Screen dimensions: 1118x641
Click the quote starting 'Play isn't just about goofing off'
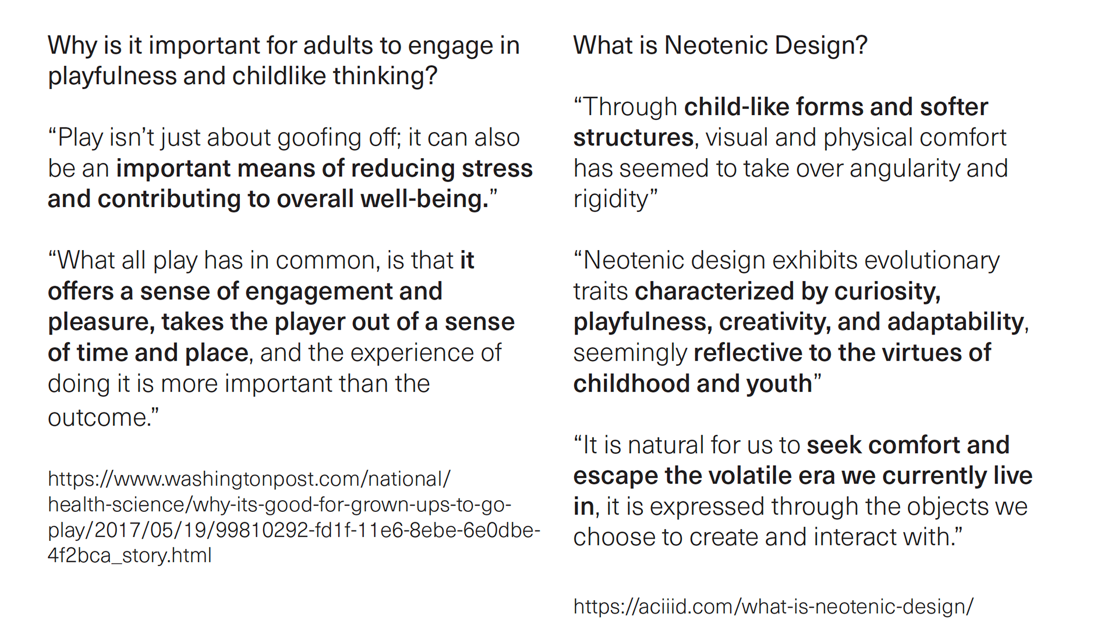290,168
